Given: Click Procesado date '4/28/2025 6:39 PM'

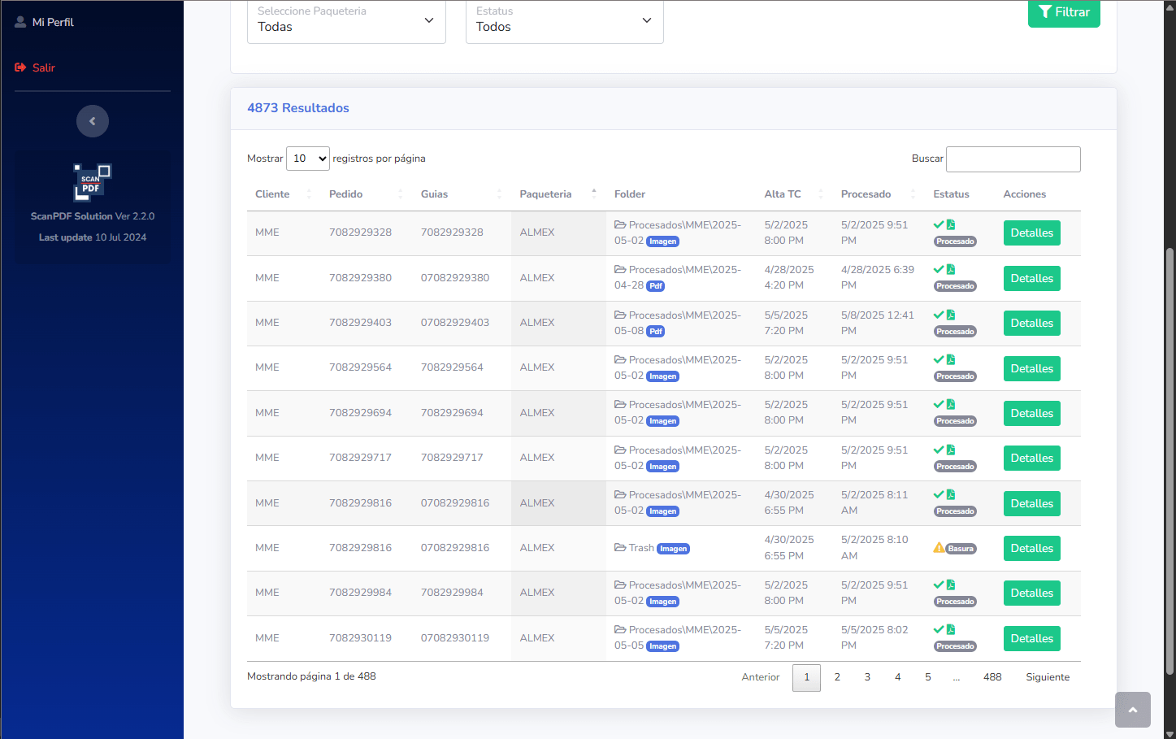Looking at the screenshot, I should (878, 278).
